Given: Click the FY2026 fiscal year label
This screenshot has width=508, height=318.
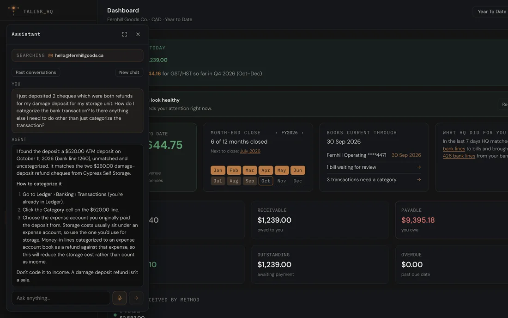Looking at the screenshot, I should click(289, 133).
